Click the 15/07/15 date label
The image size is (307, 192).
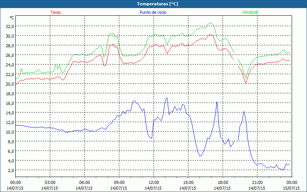coord(291,188)
